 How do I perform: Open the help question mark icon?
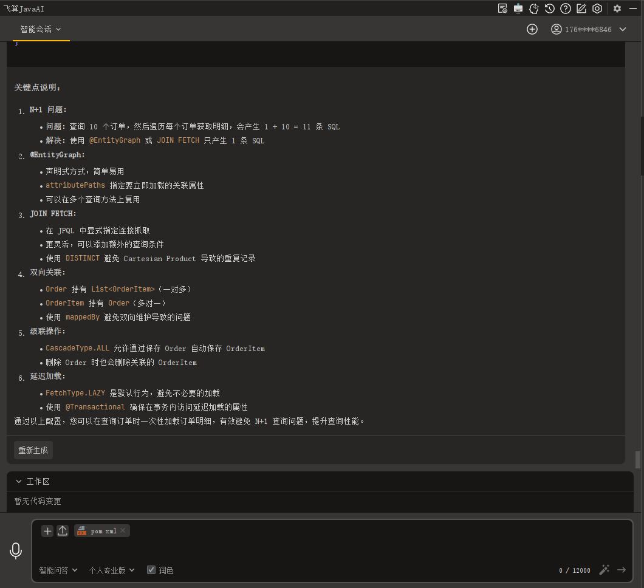pyautogui.click(x=566, y=9)
